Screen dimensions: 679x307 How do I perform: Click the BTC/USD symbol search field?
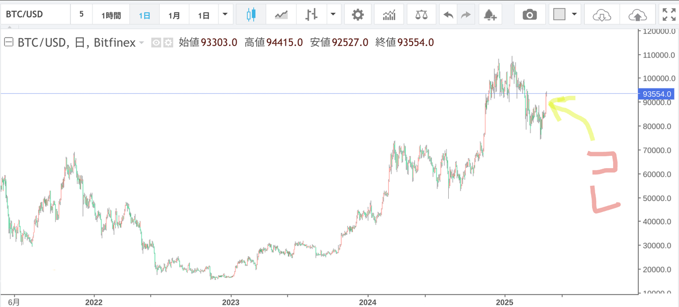pos(35,15)
